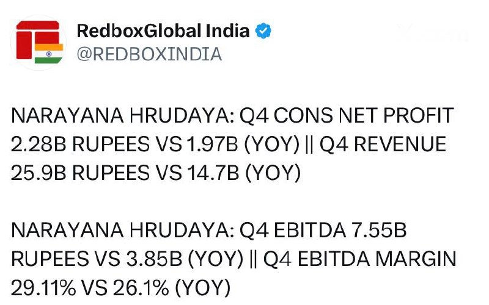Screen dimensions: 489x305
Task: Select the 7.55B EBITDA figure
Action: (379, 230)
